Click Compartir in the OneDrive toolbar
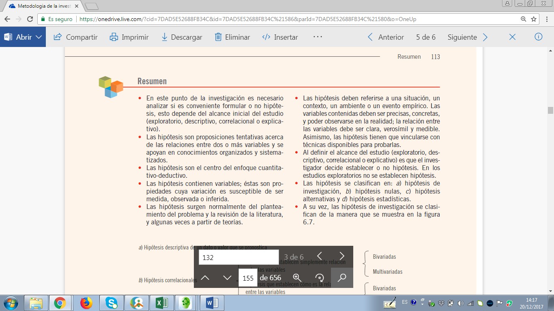Viewport: 554px width, 311px height. click(76, 37)
